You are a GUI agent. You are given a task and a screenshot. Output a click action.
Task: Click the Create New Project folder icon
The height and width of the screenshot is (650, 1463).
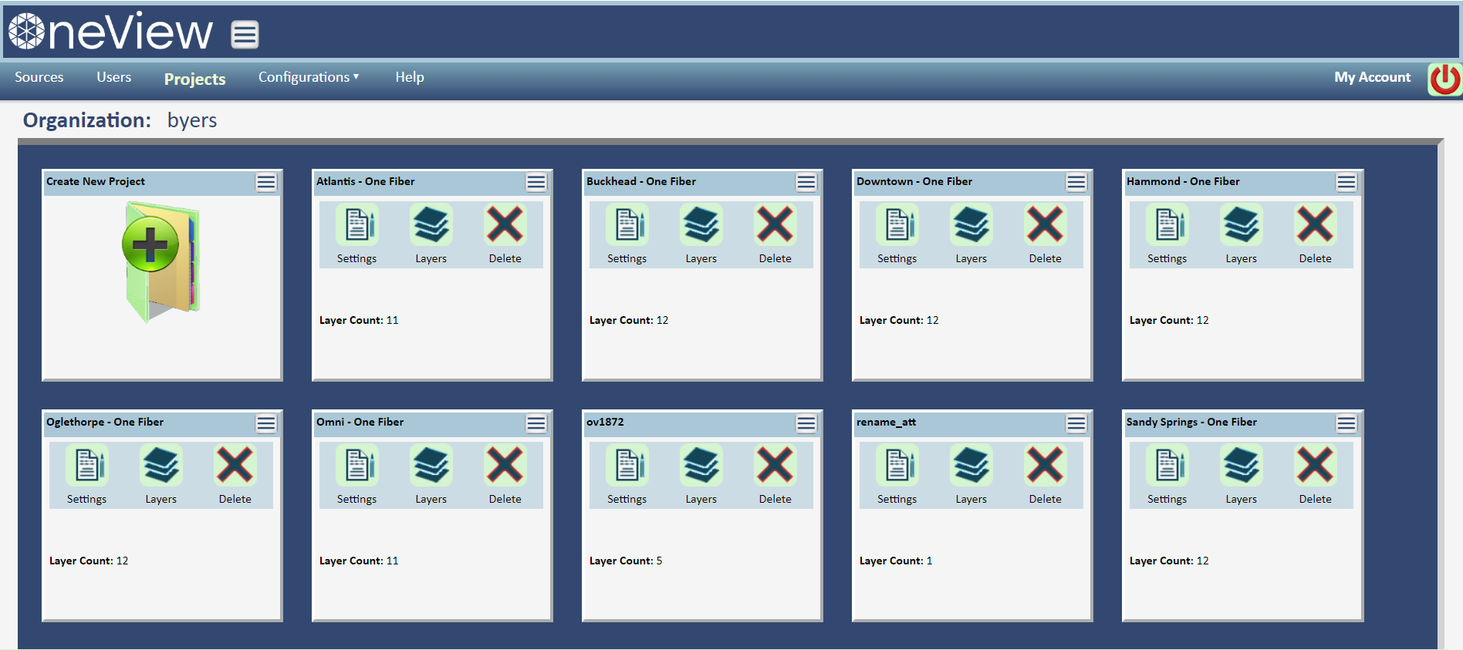click(161, 261)
